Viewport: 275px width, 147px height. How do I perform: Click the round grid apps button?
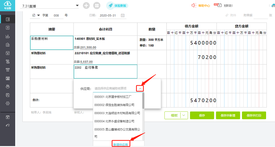pyautogui.click(x=97, y=5)
